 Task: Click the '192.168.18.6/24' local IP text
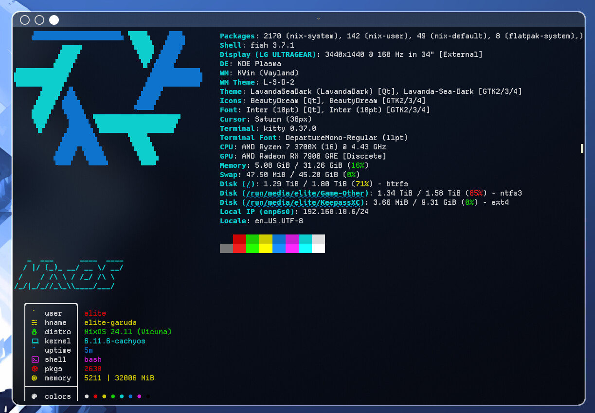(x=336, y=212)
